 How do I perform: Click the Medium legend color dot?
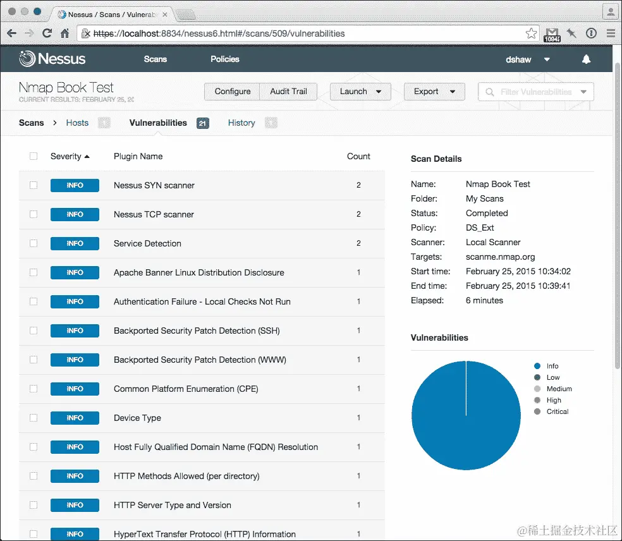[x=537, y=389]
